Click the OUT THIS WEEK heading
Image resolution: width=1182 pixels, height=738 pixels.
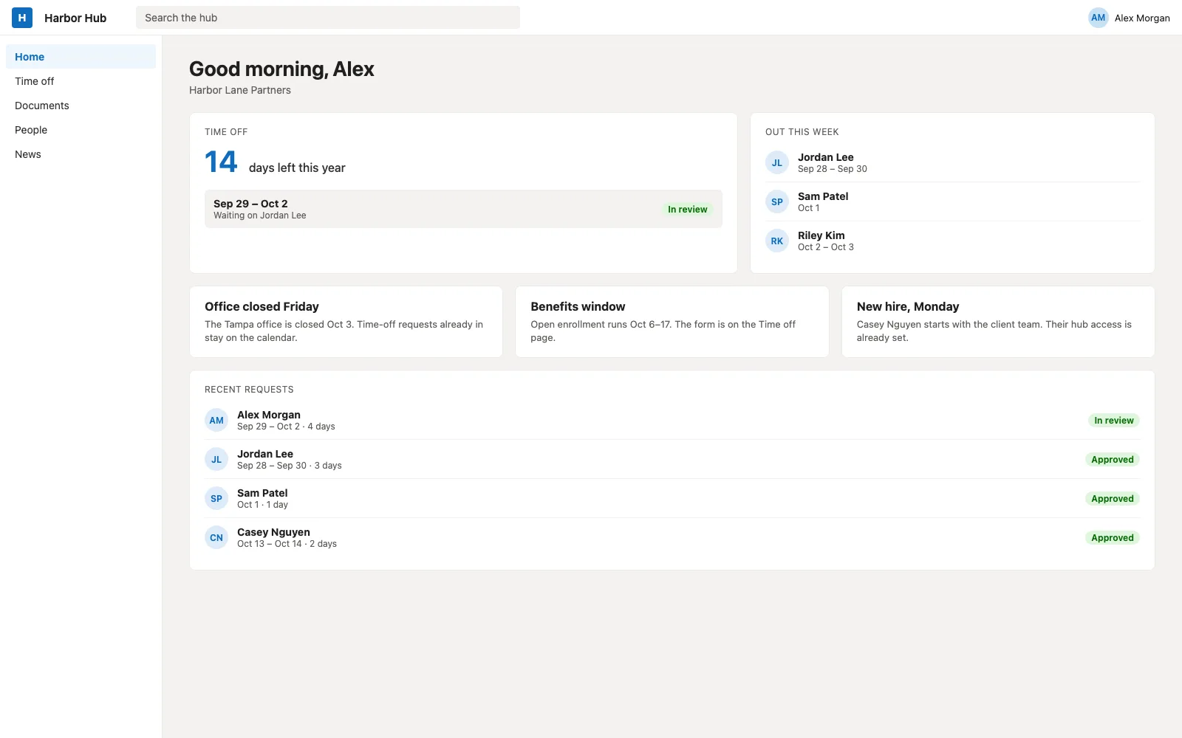pyautogui.click(x=802, y=132)
